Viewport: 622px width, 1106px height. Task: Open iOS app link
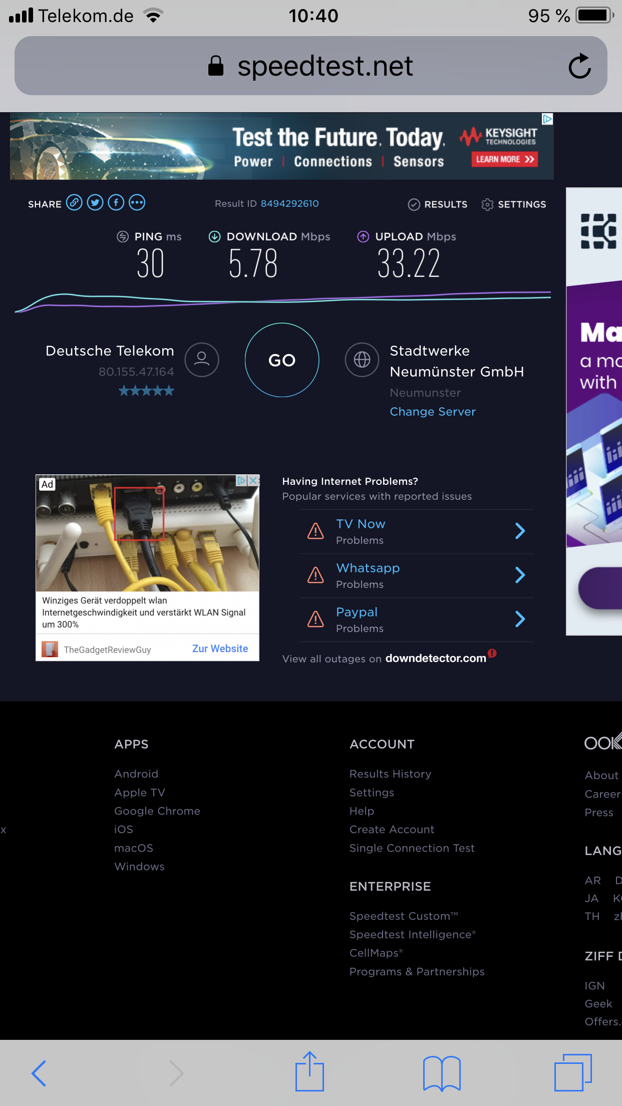(x=124, y=829)
